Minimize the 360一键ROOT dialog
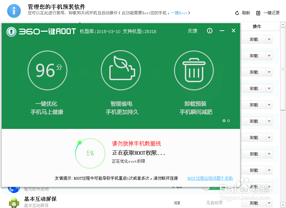This screenshot has width=286, height=208. (x=222, y=31)
